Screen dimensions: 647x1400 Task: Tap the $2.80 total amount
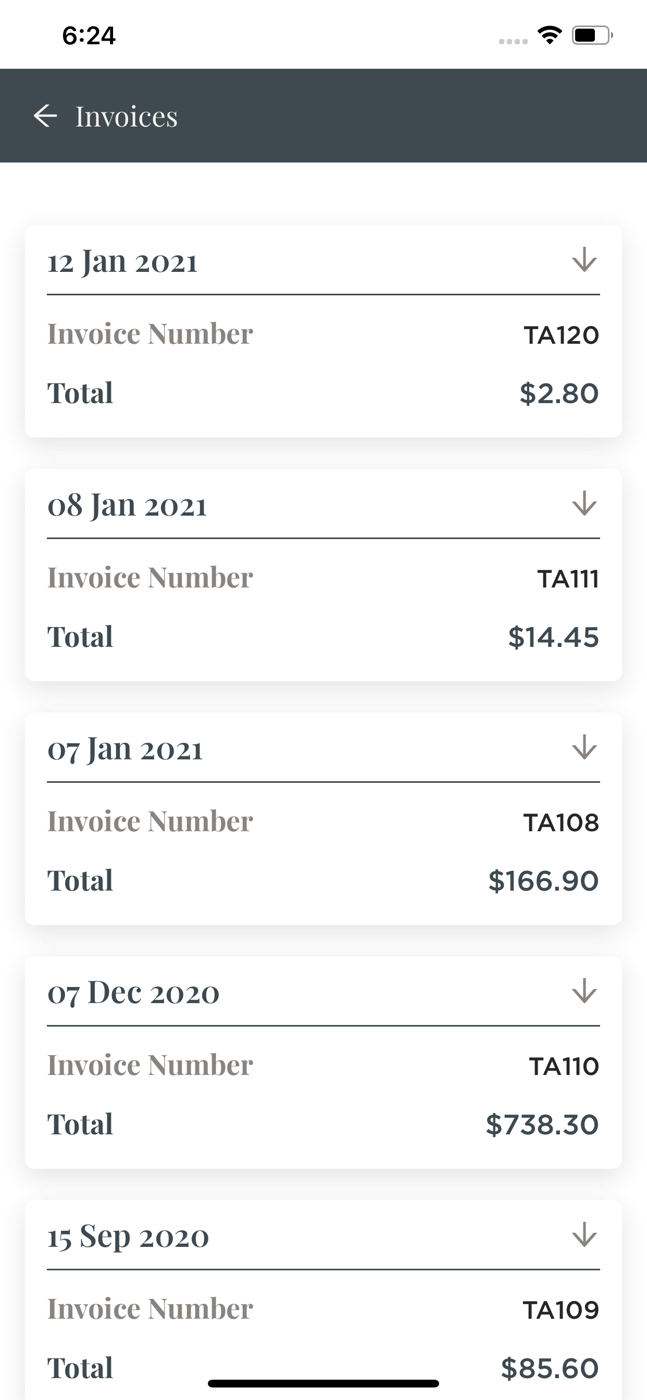(x=559, y=393)
